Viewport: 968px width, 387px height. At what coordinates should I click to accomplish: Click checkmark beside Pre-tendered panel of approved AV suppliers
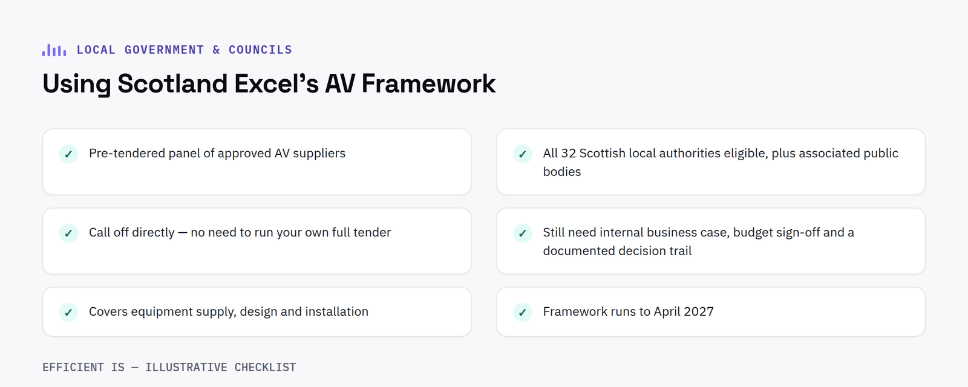(68, 154)
